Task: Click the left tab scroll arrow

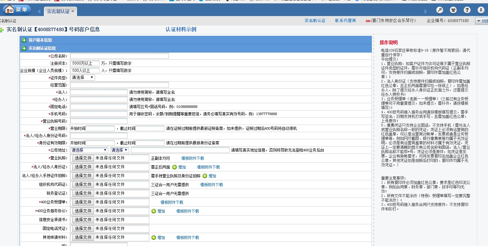Action: (39, 12)
